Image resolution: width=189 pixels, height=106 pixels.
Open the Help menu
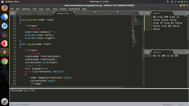click(x=84, y=9)
